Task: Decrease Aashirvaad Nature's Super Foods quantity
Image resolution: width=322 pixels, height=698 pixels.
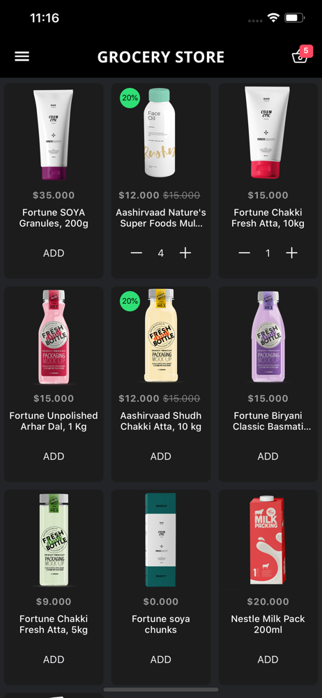Action: tap(137, 253)
